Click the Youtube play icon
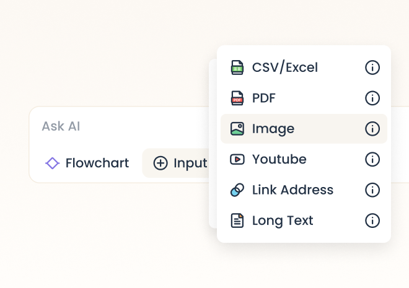This screenshot has height=288, width=409. 237,159
